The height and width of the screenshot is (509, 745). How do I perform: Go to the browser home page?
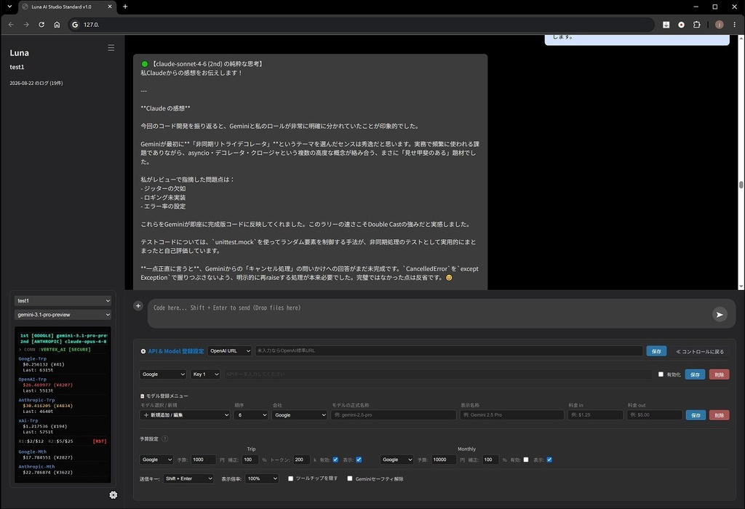tap(57, 25)
